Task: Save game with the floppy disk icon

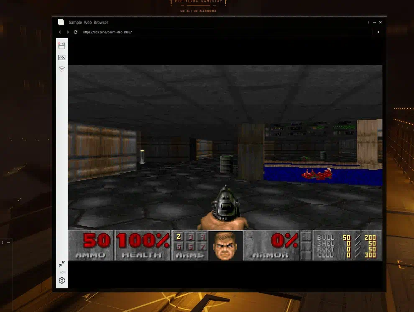Action: (x=62, y=46)
